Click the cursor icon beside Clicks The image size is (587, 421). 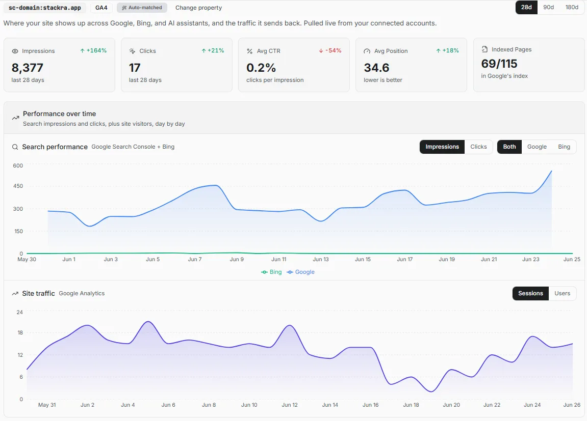[132, 51]
